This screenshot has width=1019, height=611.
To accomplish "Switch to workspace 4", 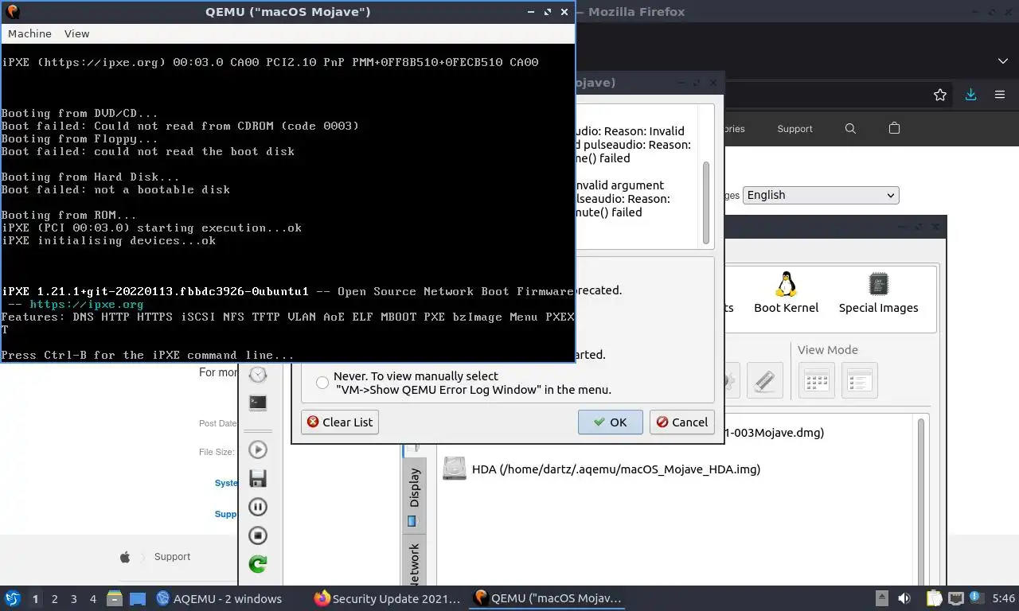I will pos(92,598).
